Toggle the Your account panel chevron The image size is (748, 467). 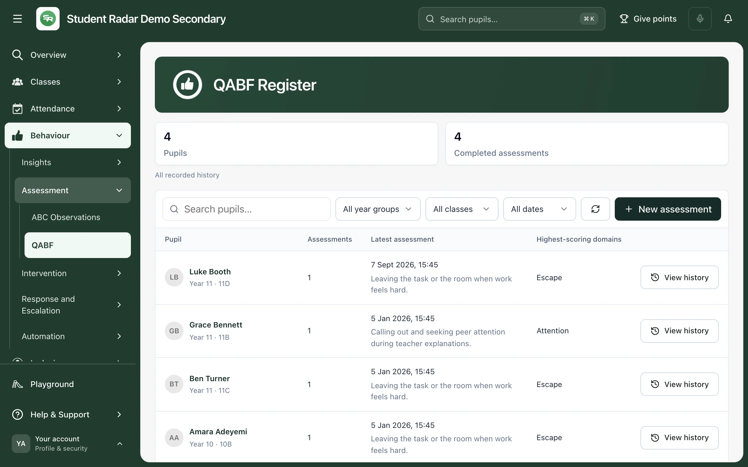120,444
